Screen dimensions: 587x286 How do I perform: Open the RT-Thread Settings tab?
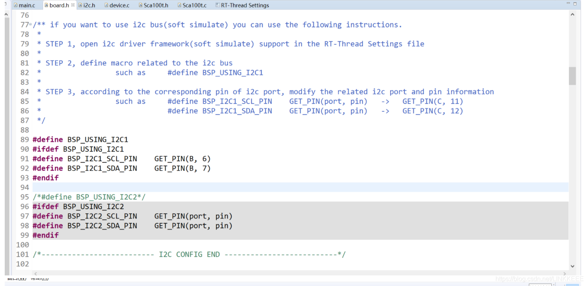point(242,5)
